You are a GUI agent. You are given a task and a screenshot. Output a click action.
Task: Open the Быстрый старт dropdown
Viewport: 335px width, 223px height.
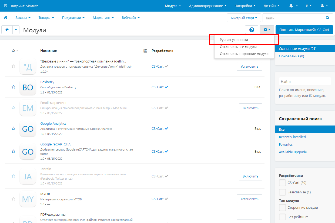click(244, 18)
